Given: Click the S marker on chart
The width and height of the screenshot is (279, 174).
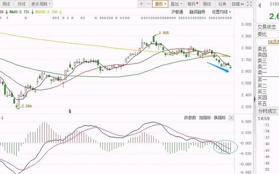Looking at the screenshot, I should 70,111.
